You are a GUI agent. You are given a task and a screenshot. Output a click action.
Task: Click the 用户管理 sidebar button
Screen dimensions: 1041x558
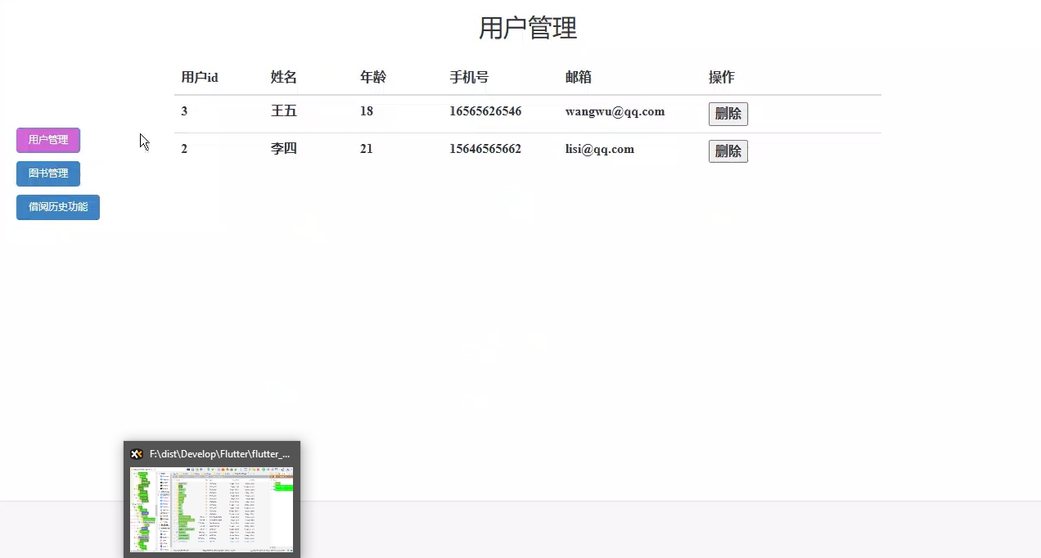tap(48, 140)
